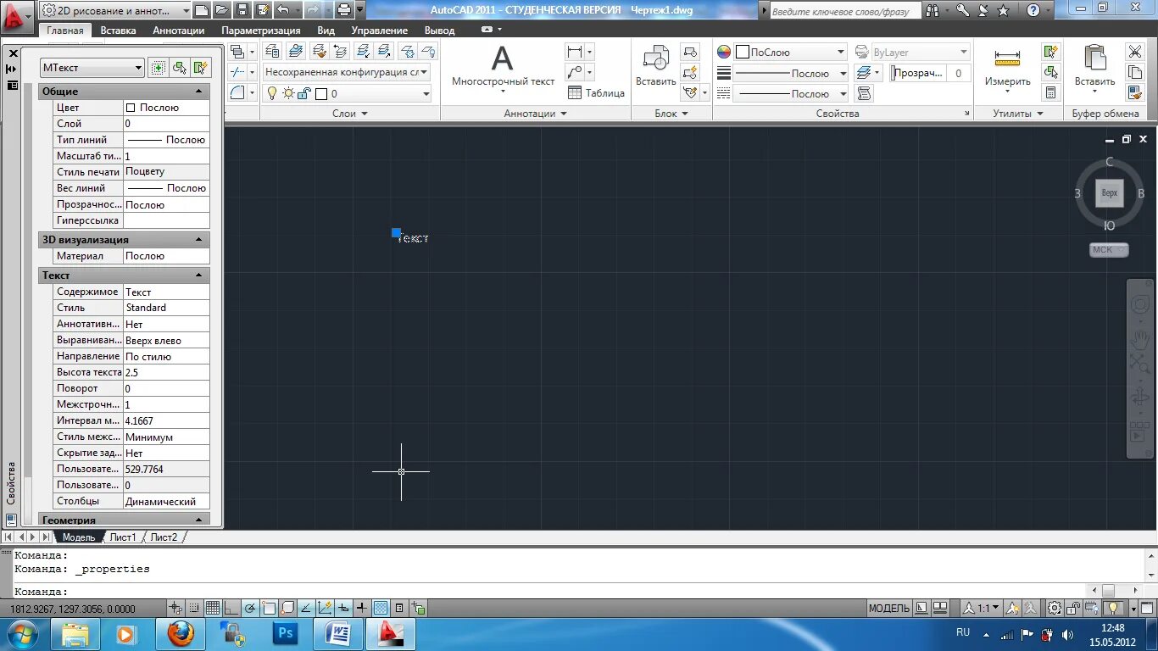Collapse the Text section in properties palette

(200, 275)
